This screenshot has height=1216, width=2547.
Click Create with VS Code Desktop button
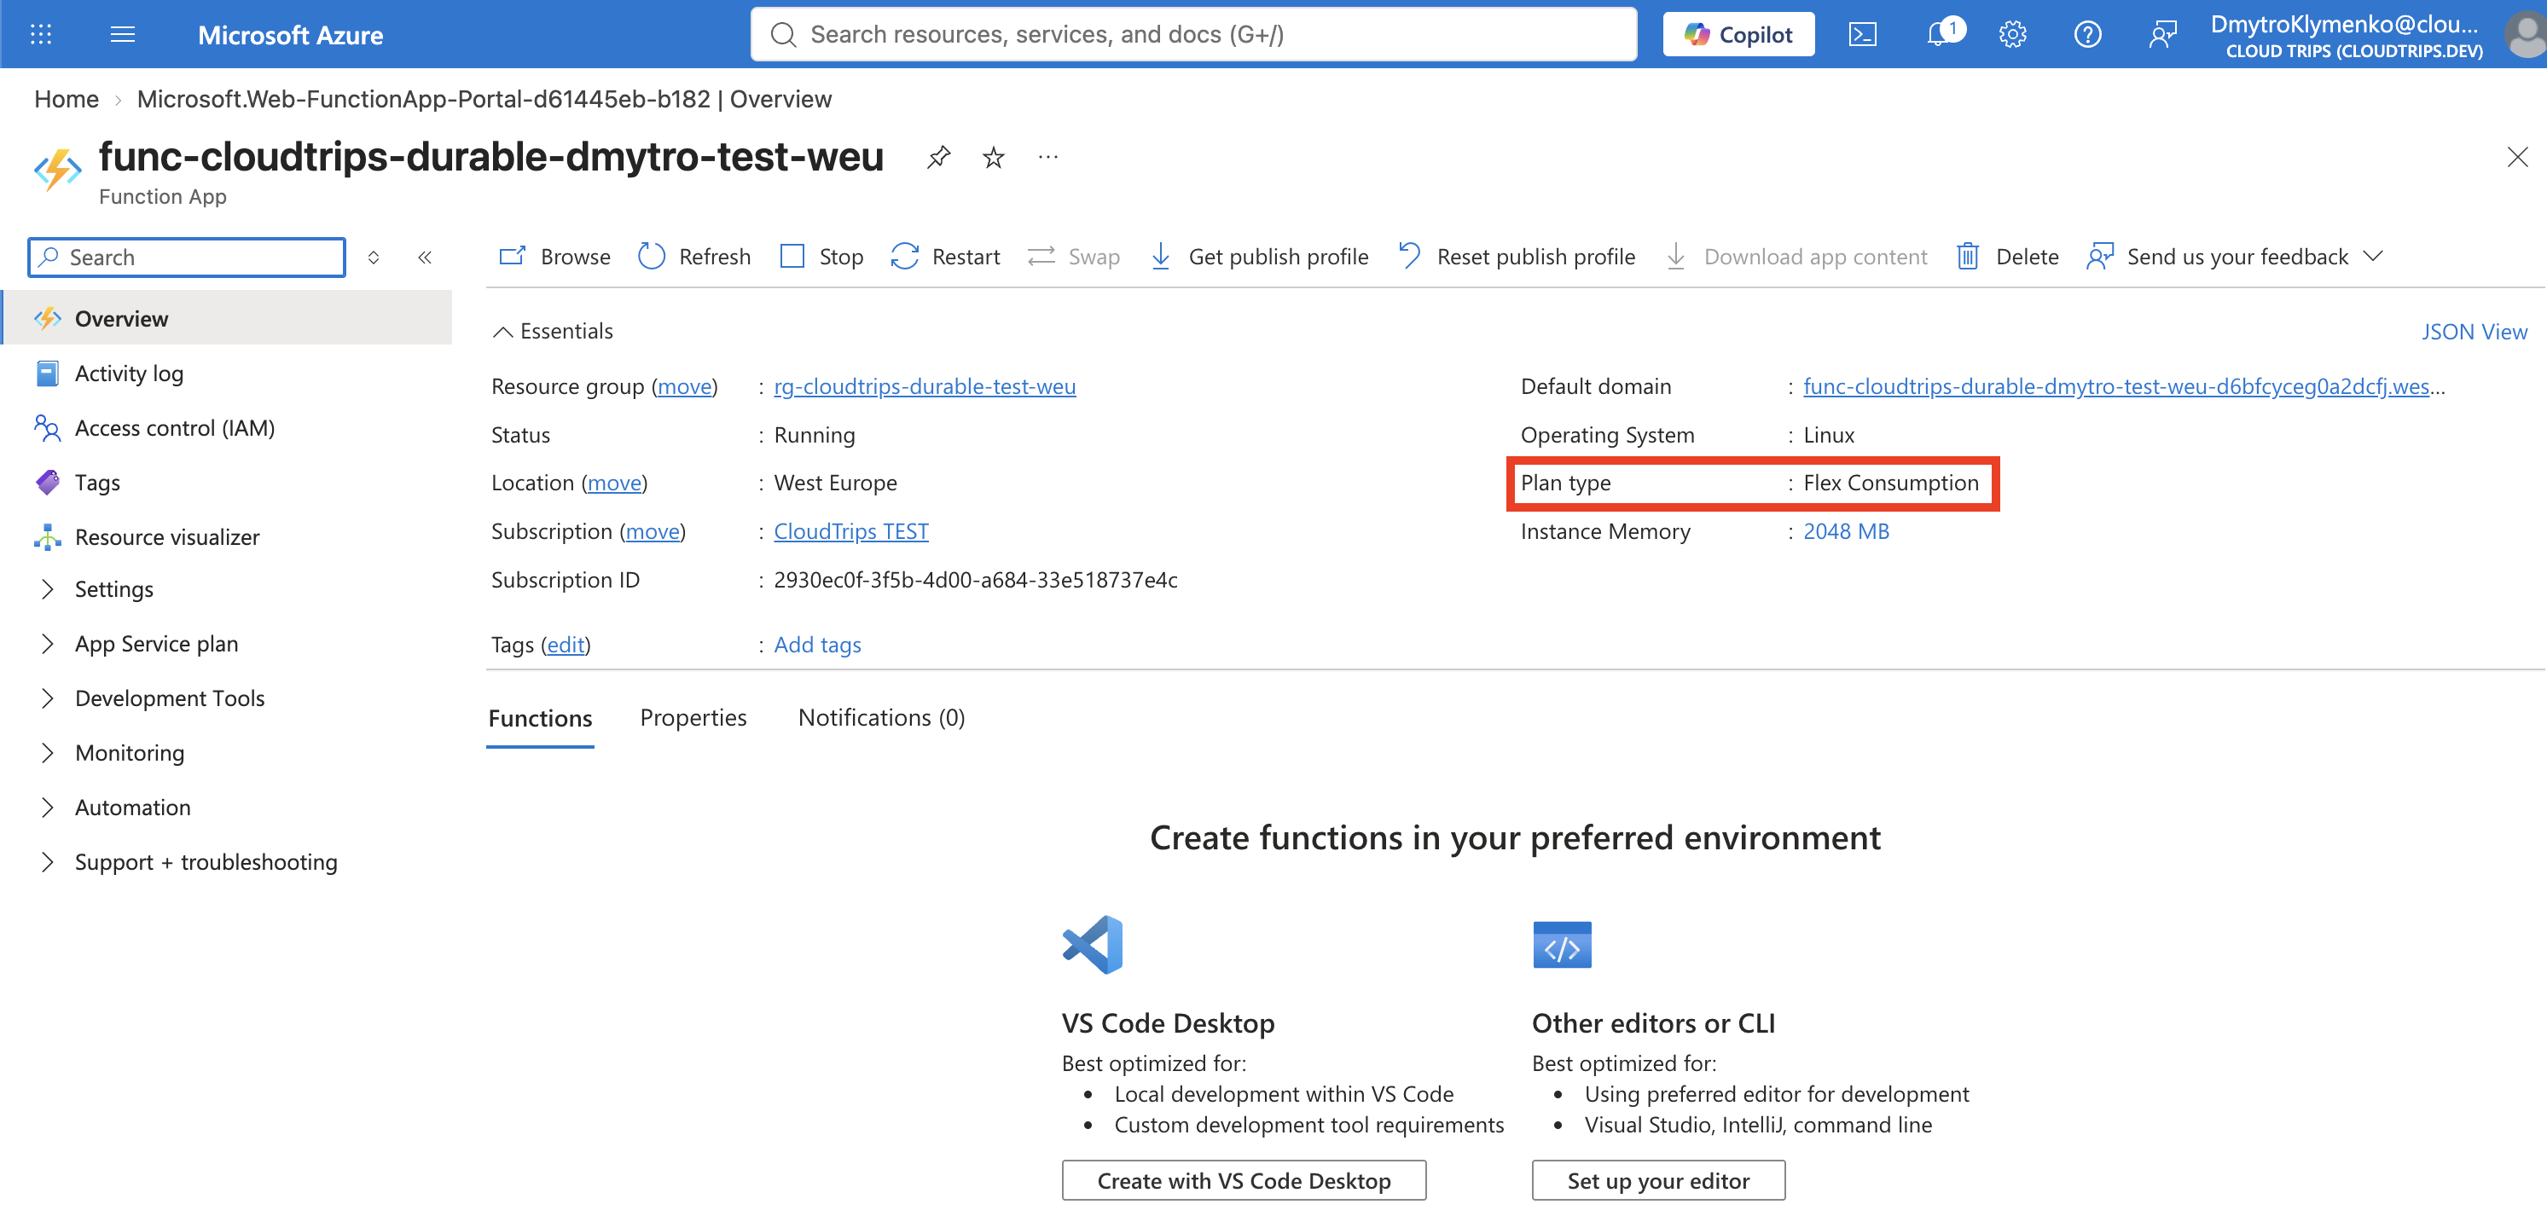point(1244,1181)
